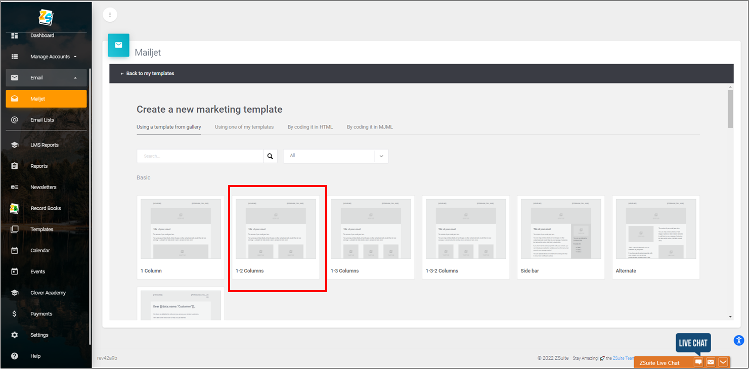Screen dimensions: 749x369
Task: Click the ZSuite logo in the sidebar
Action: 46,17
